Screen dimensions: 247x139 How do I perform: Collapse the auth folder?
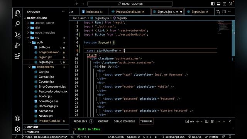point(30,42)
